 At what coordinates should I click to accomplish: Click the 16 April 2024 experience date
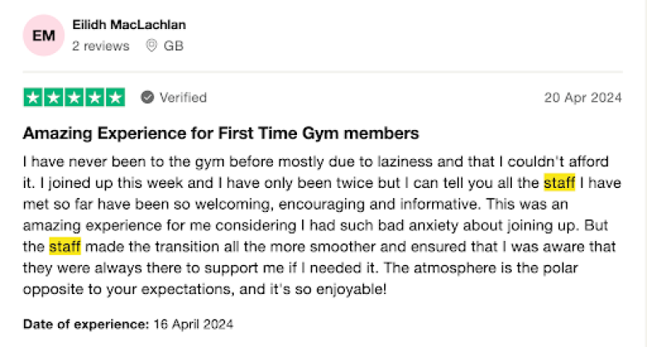(193, 324)
